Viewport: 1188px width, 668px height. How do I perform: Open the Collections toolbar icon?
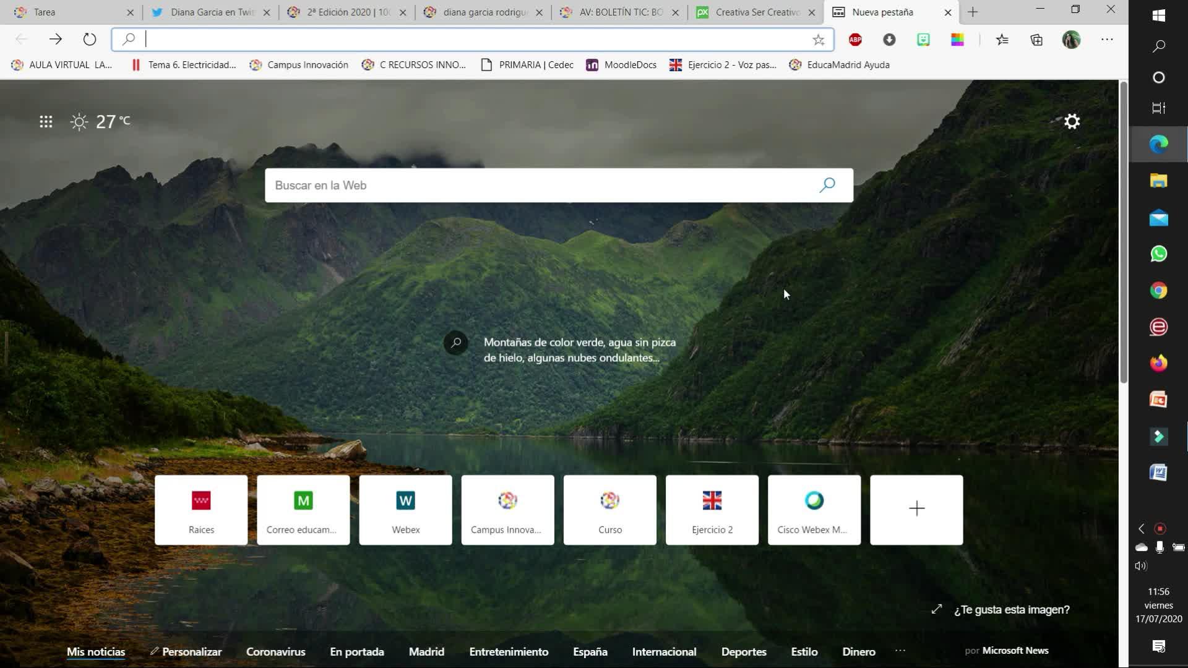pos(1036,40)
